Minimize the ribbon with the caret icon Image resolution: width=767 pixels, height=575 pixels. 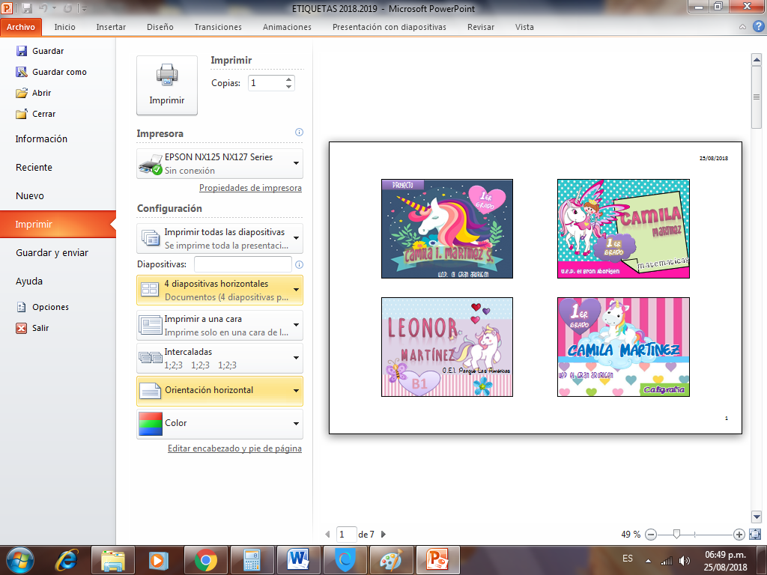pos(742,27)
